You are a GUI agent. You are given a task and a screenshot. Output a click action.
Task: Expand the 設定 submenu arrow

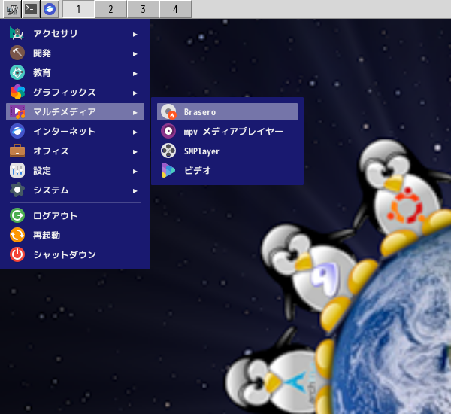coord(135,172)
